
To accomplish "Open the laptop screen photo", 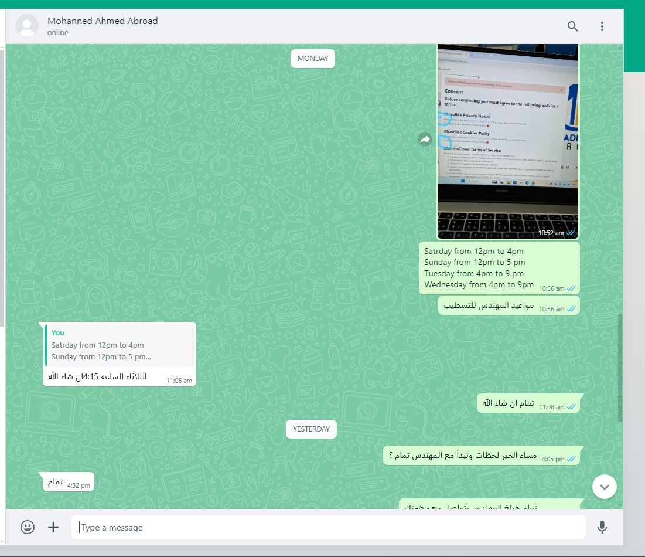I will pos(507,141).
